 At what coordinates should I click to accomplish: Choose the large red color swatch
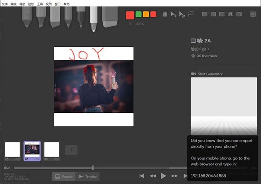[x=130, y=15]
